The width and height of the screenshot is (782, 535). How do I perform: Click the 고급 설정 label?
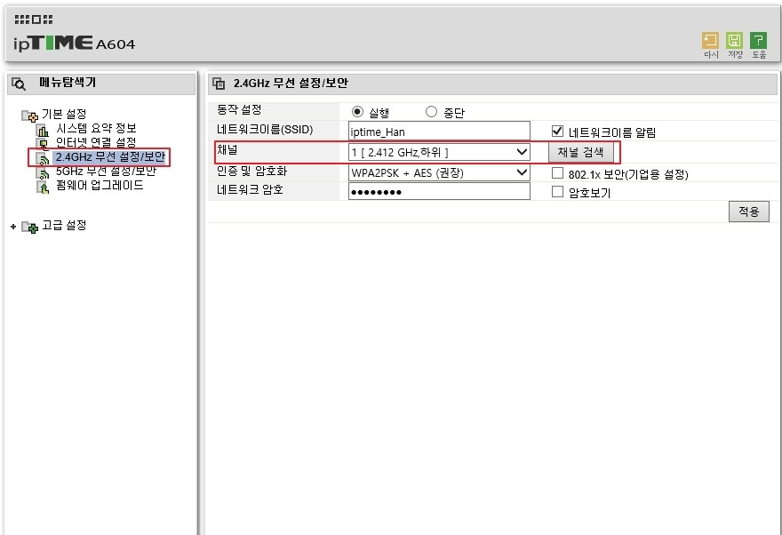point(64,226)
